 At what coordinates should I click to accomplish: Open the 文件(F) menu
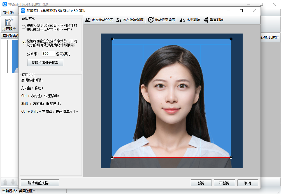tap(8, 13)
